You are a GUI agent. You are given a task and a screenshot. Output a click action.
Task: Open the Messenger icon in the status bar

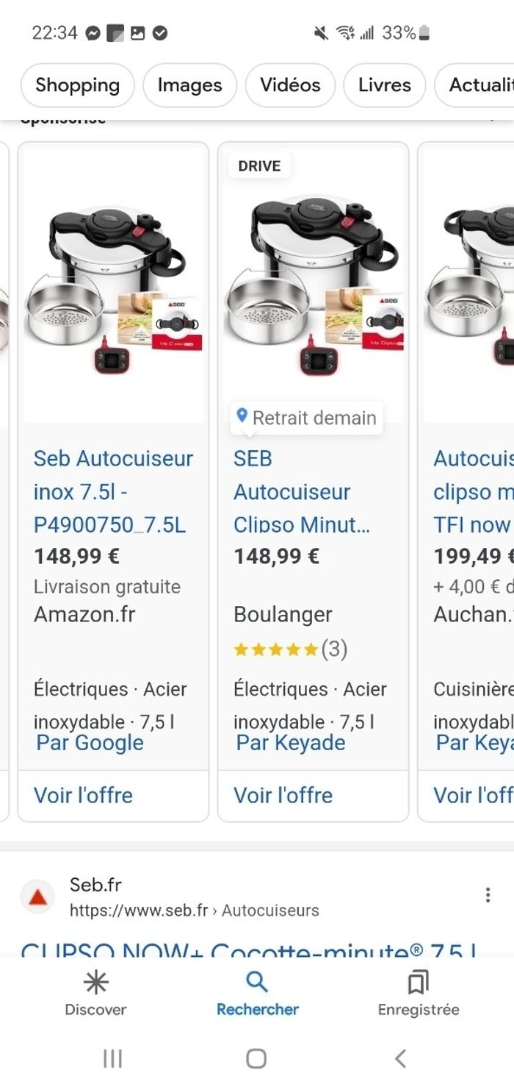(x=92, y=32)
